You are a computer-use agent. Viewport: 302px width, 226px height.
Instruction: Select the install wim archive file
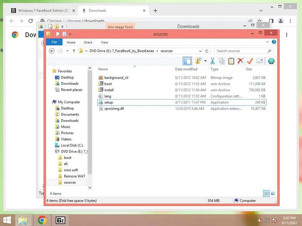click(182, 90)
